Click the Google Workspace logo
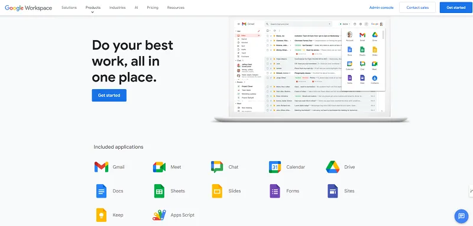473x226 pixels. coord(28,8)
